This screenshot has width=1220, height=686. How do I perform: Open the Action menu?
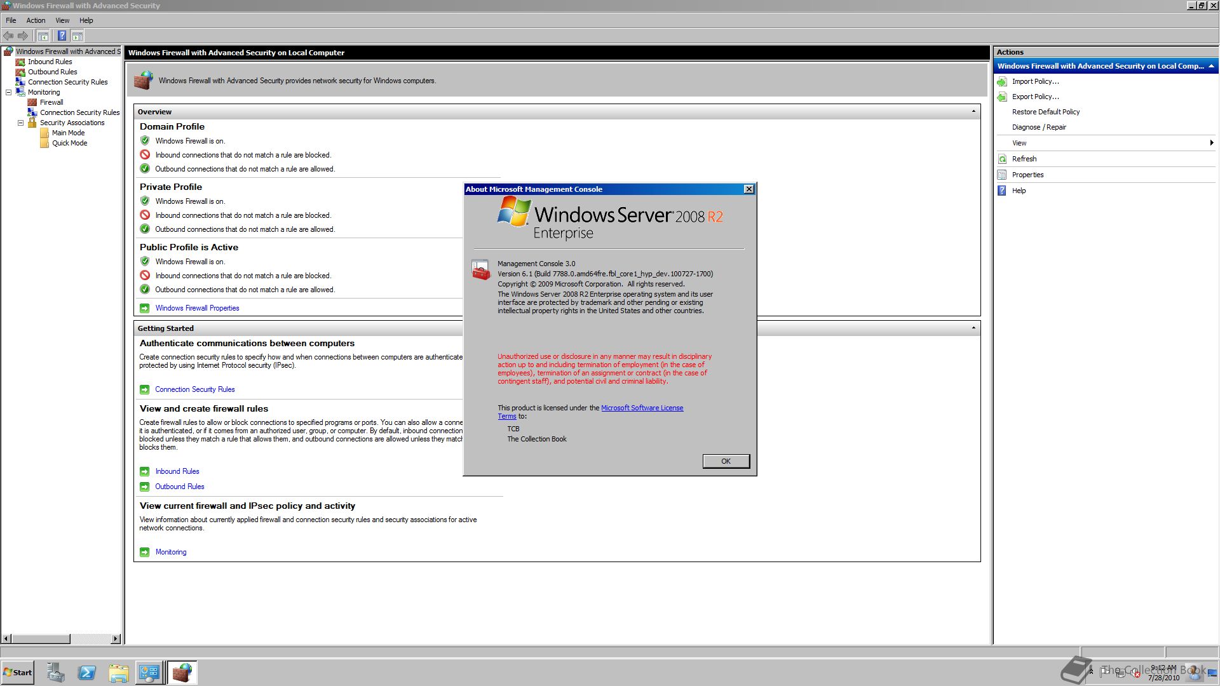[36, 20]
